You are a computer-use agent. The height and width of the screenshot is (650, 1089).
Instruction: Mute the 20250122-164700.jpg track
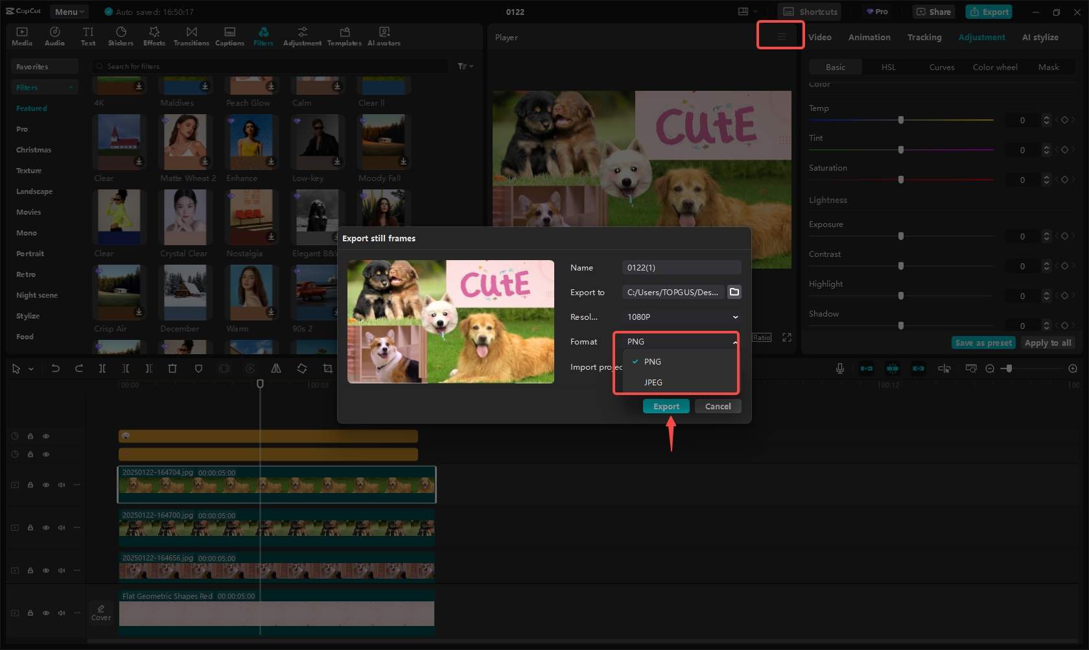click(62, 527)
